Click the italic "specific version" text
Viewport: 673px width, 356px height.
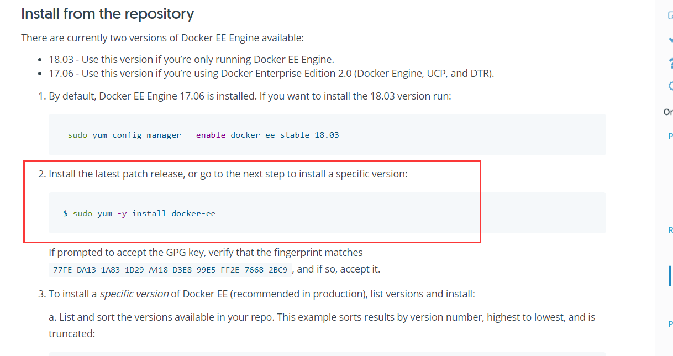click(x=134, y=294)
